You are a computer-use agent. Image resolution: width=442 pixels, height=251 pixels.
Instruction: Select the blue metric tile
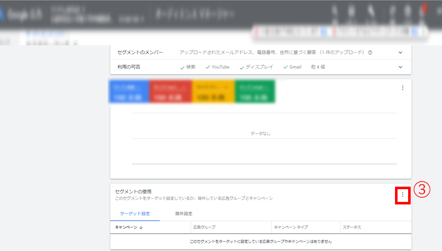[130, 91]
